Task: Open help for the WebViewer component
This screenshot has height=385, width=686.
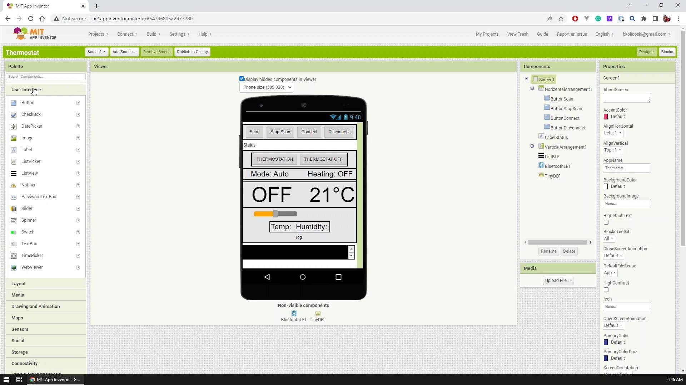Action: (x=78, y=267)
